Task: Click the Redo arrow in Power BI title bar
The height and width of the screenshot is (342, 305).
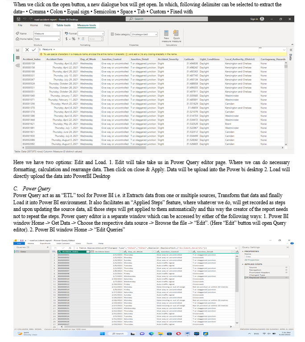Action: click(31, 19)
